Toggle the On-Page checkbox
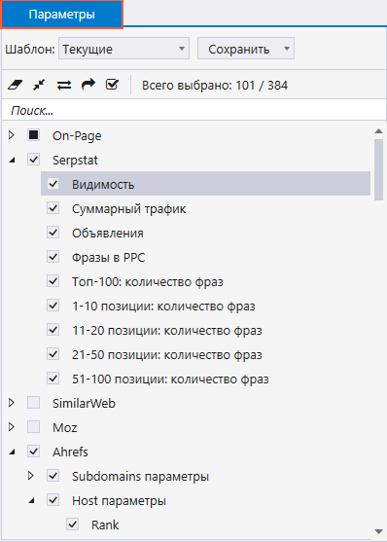Image resolution: width=387 pixels, height=542 pixels. [x=33, y=135]
